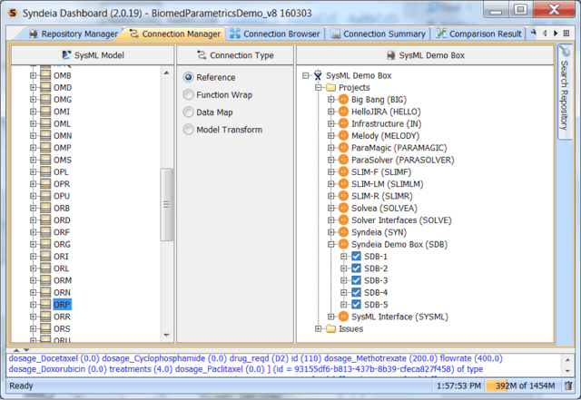Collapse the Projects folder
The image size is (581, 400).
coord(319,88)
